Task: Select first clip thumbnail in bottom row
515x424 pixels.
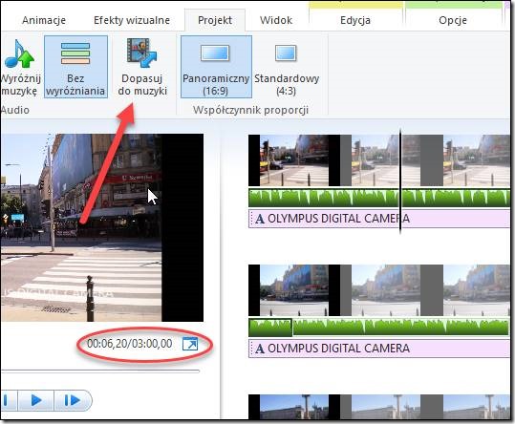Action: tap(294, 407)
